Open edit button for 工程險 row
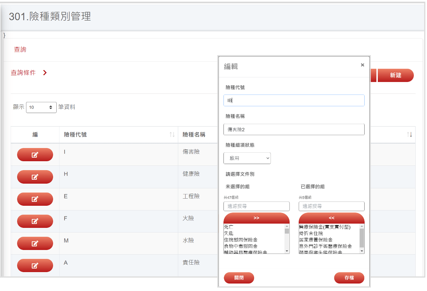427x291 pixels. tap(35, 199)
